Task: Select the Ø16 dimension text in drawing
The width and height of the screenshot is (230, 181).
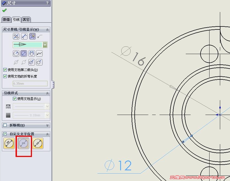Action: pos(133,56)
